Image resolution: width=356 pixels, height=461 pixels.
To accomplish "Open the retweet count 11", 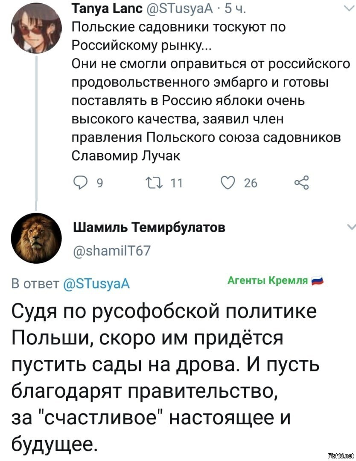I will (177, 183).
